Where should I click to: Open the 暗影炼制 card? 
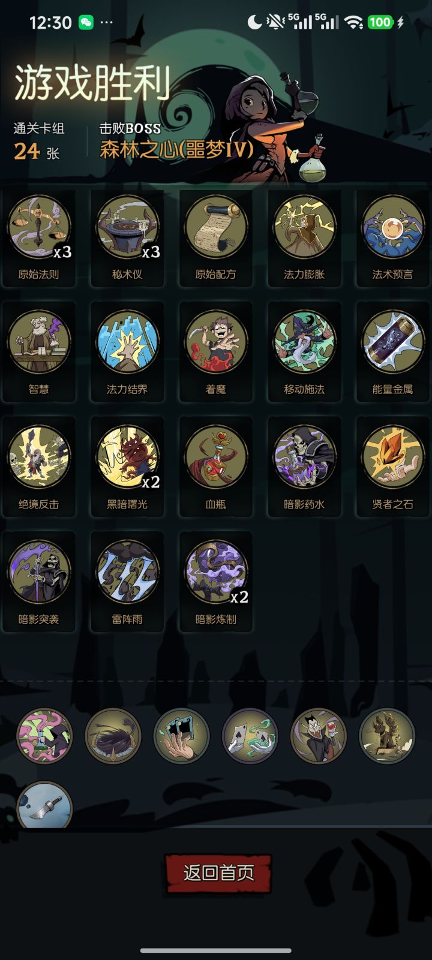point(215,582)
